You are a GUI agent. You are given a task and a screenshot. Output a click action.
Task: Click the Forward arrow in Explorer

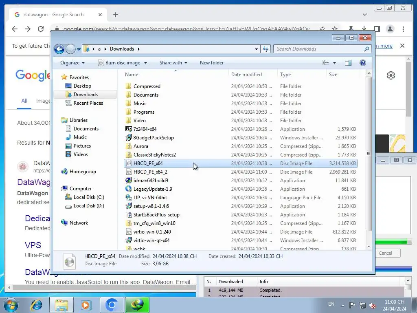pyautogui.click(x=70, y=49)
